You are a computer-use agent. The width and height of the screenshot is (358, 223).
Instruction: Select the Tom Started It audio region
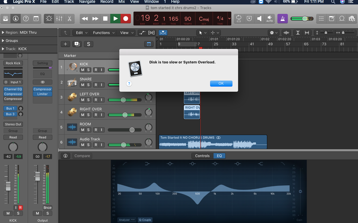pos(213,142)
